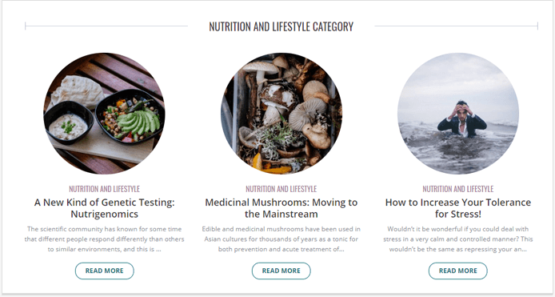This screenshot has height=297, width=555.
Task: Click Nutrition and Lifestyle label above Genetic Testing article
Action: click(105, 189)
